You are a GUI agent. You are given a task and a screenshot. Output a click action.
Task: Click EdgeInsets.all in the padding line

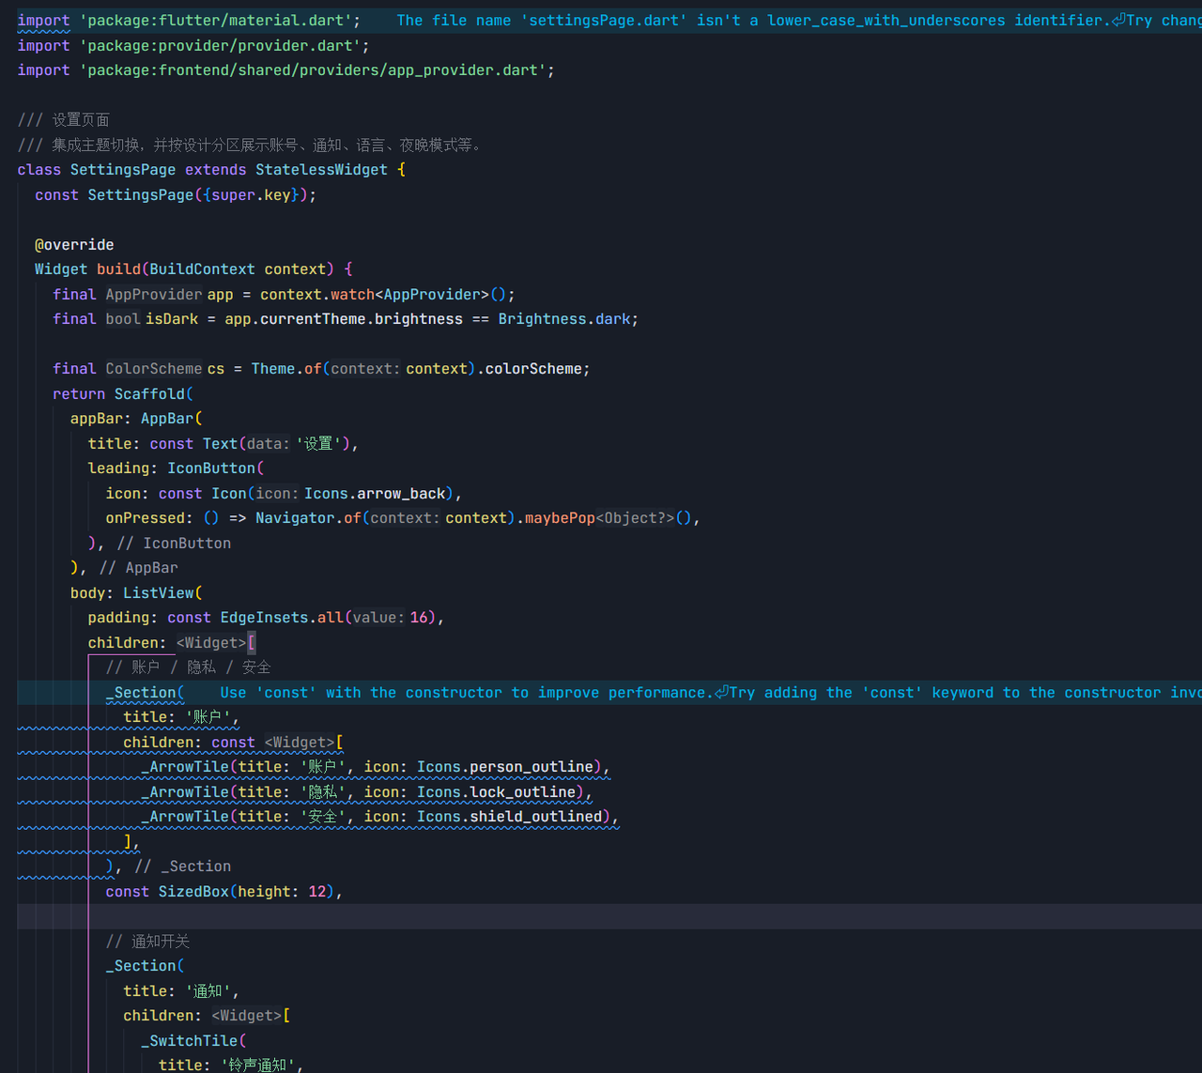[282, 618]
